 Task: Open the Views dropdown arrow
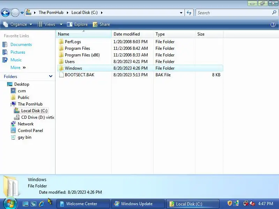61,24
